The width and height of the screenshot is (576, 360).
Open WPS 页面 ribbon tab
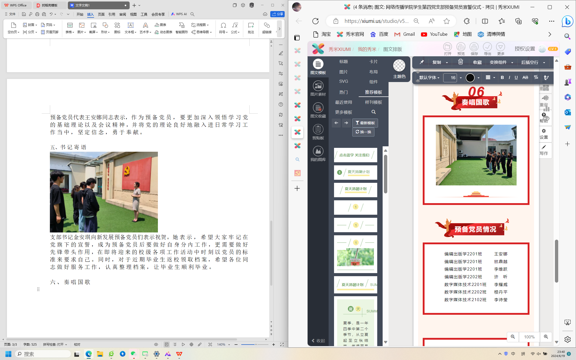pyautogui.click(x=101, y=14)
